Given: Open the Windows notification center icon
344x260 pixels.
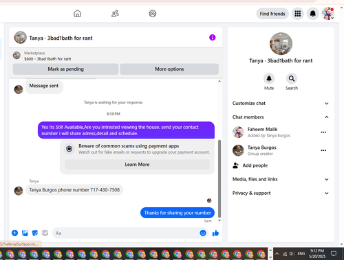Looking at the screenshot, I should coord(334,254).
